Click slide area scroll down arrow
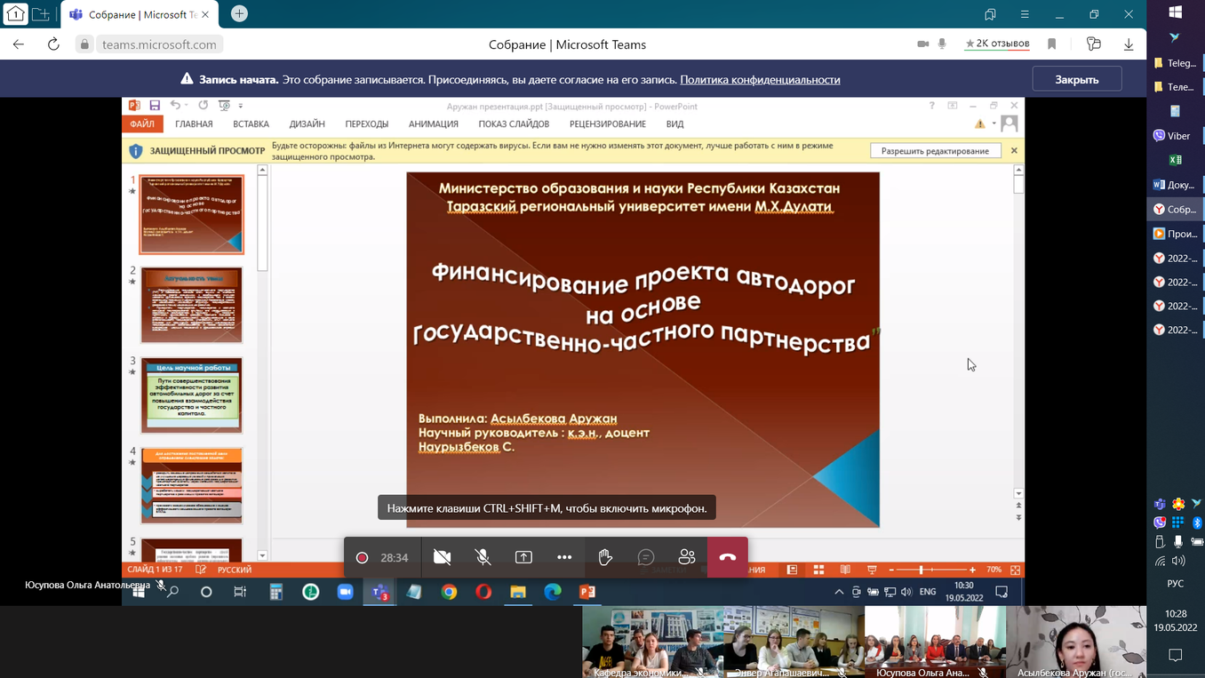Image resolution: width=1205 pixels, height=678 pixels. 1018,493
